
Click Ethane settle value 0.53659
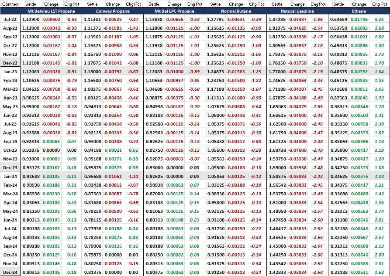(338, 19)
